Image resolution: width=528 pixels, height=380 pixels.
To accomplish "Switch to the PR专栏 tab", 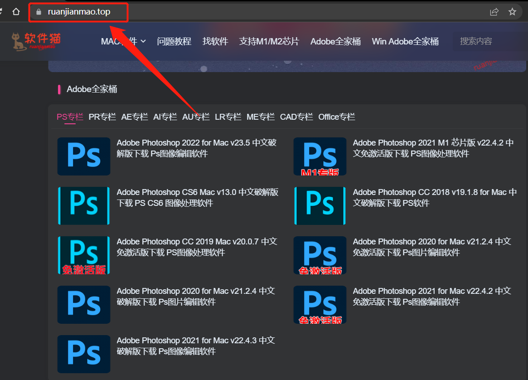I will tap(102, 117).
